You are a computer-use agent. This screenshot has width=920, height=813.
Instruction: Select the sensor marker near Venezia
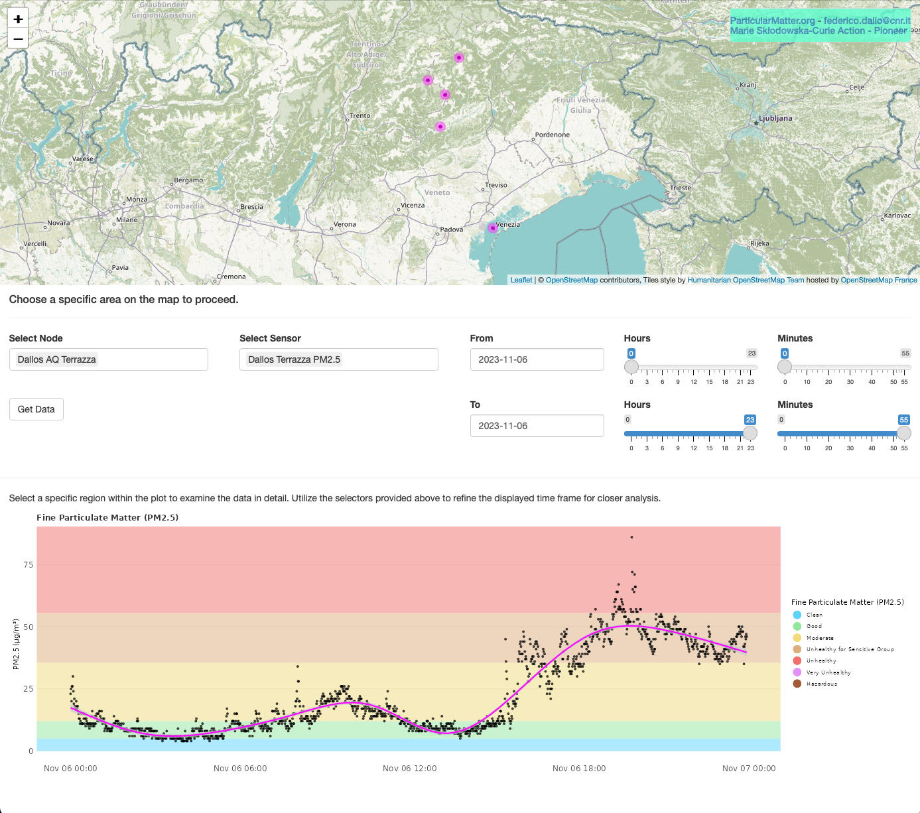tap(492, 228)
